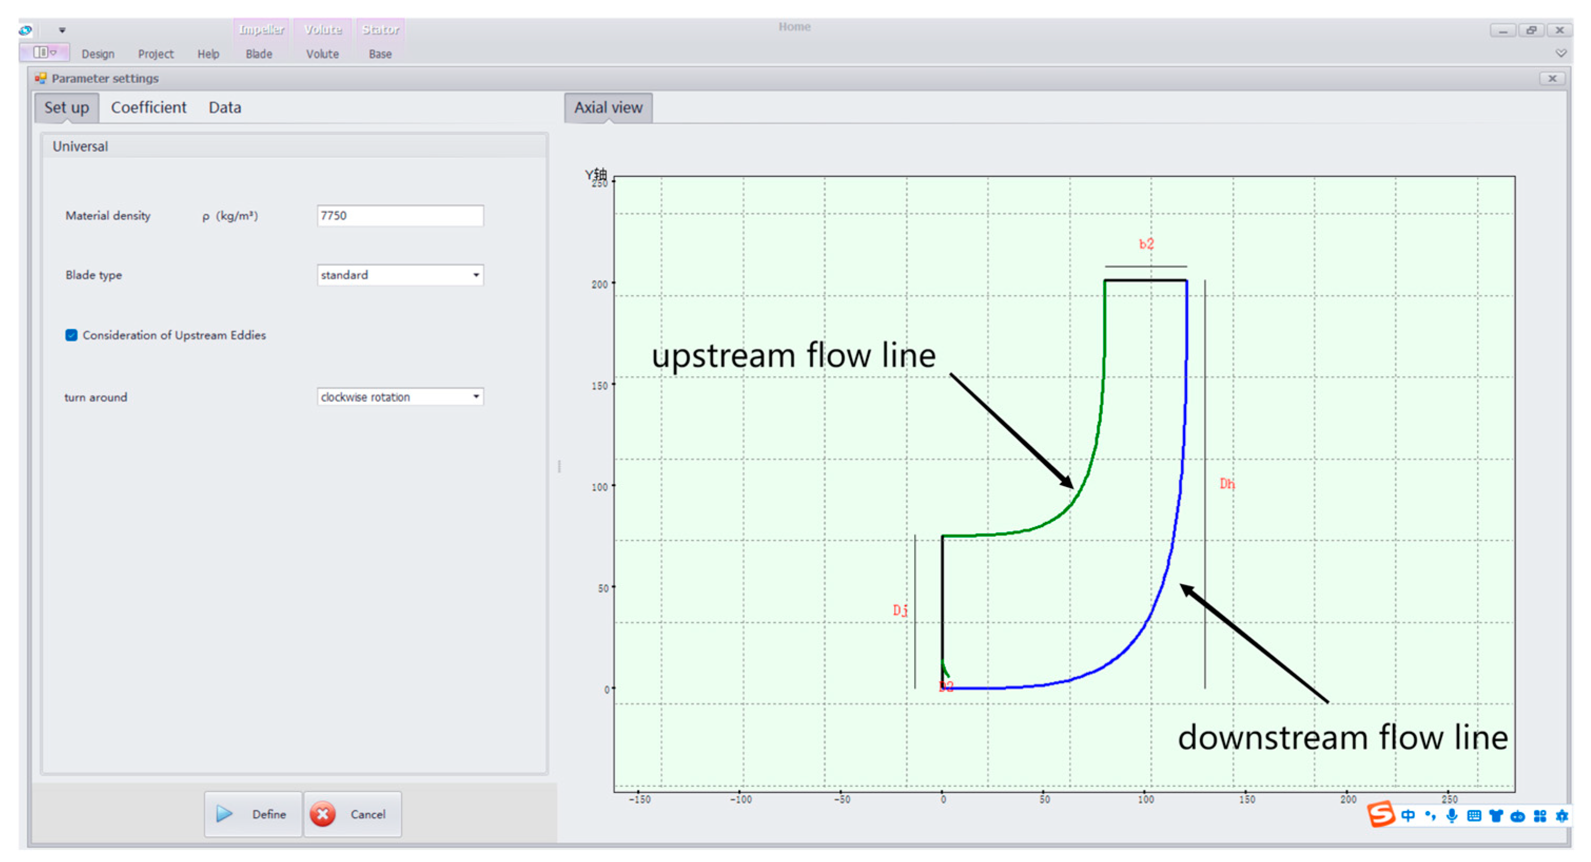Image resolution: width=1591 pixels, height=862 pixels.
Task: Open the layout menu button dropdown
Action: (44, 53)
